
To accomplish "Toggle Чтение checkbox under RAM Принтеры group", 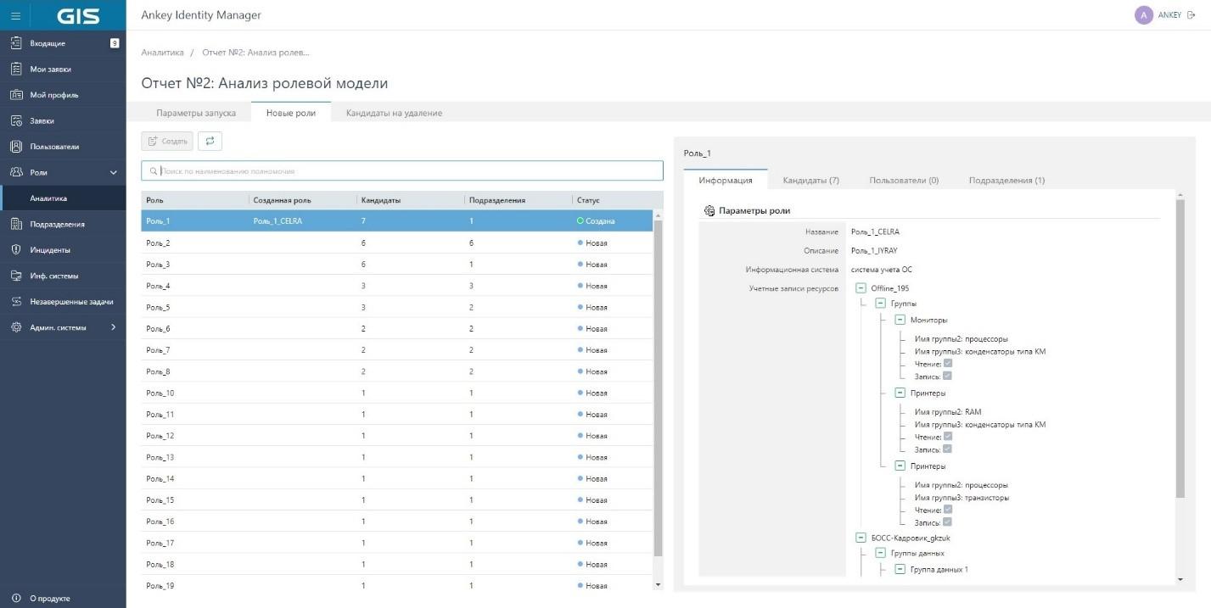I will (x=947, y=437).
